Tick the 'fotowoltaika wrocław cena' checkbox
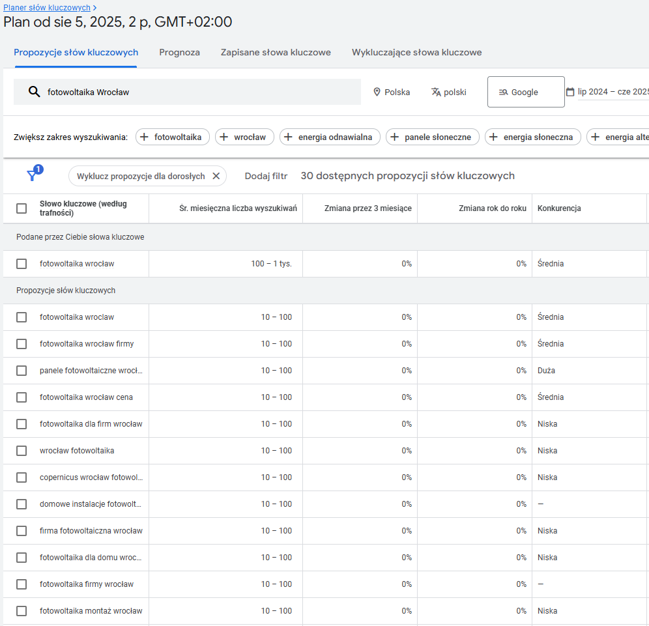The height and width of the screenshot is (626, 649). click(22, 397)
